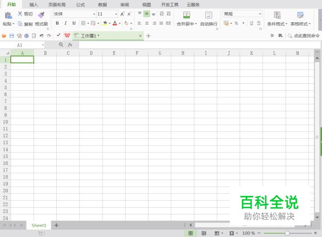Click the Paste (粘贴) clipboard icon
322x237 pixels.
pyautogui.click(x=8, y=16)
